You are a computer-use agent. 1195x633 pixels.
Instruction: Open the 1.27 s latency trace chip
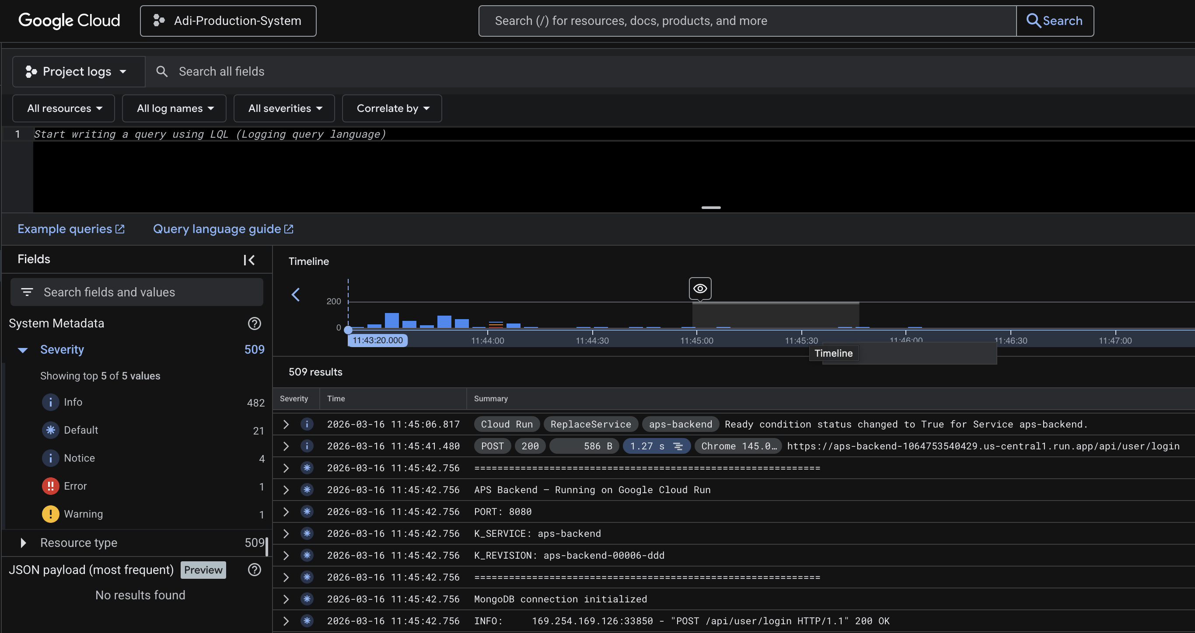click(x=657, y=446)
